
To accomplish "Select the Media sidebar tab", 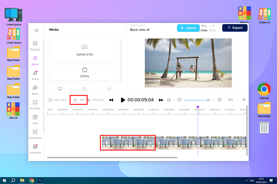I will 35,61.
